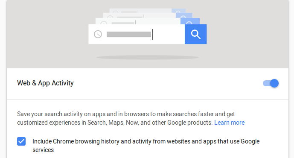Viewport: 294px width, 158px height.
Task: Click the text cursor in illustrated search bar
Action: 153,34
